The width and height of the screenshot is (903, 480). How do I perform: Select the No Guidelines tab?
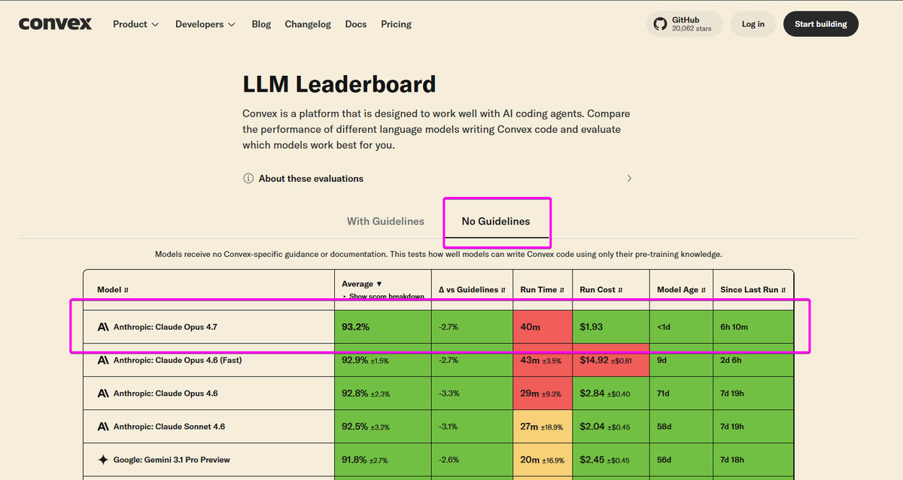(496, 222)
